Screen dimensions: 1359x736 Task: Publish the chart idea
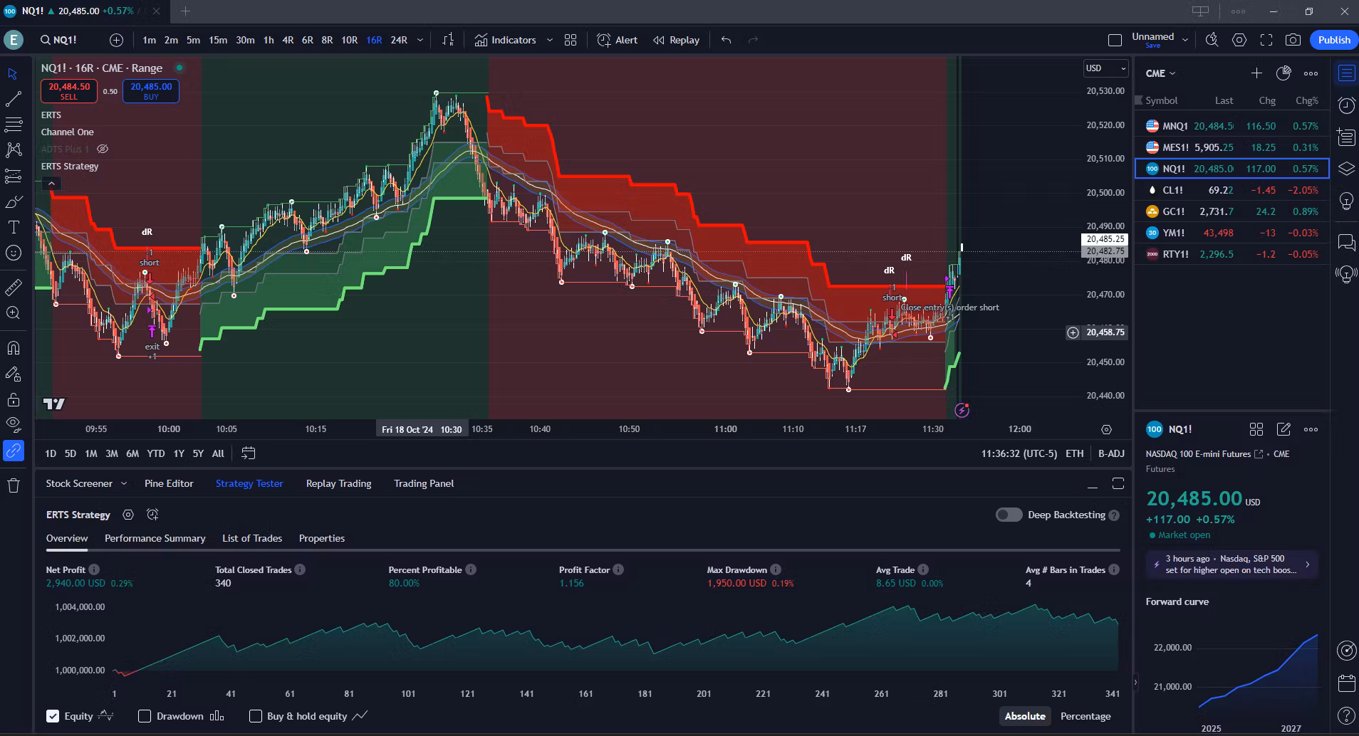pos(1333,40)
